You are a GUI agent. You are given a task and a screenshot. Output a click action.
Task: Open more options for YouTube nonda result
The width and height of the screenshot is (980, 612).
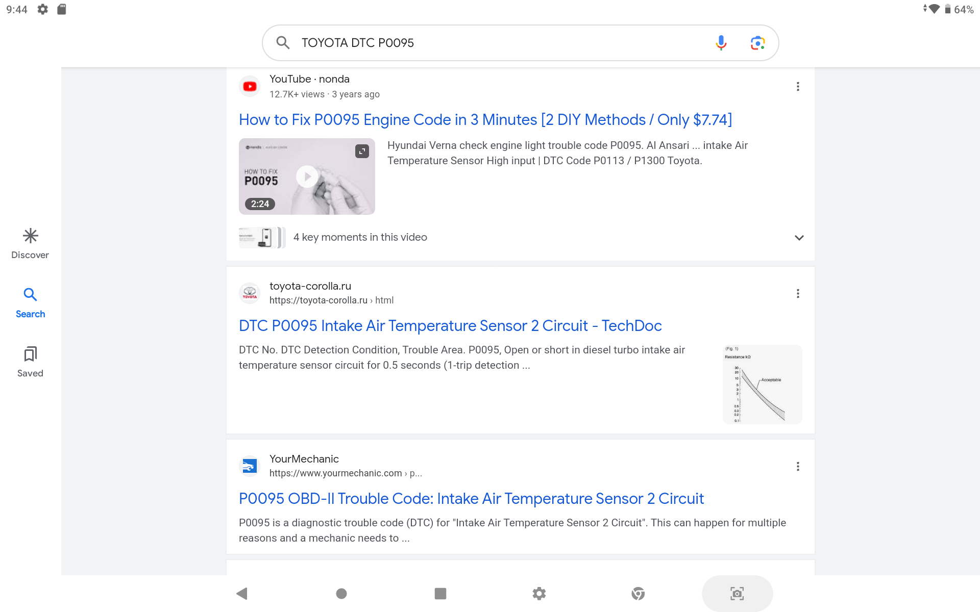coord(798,87)
